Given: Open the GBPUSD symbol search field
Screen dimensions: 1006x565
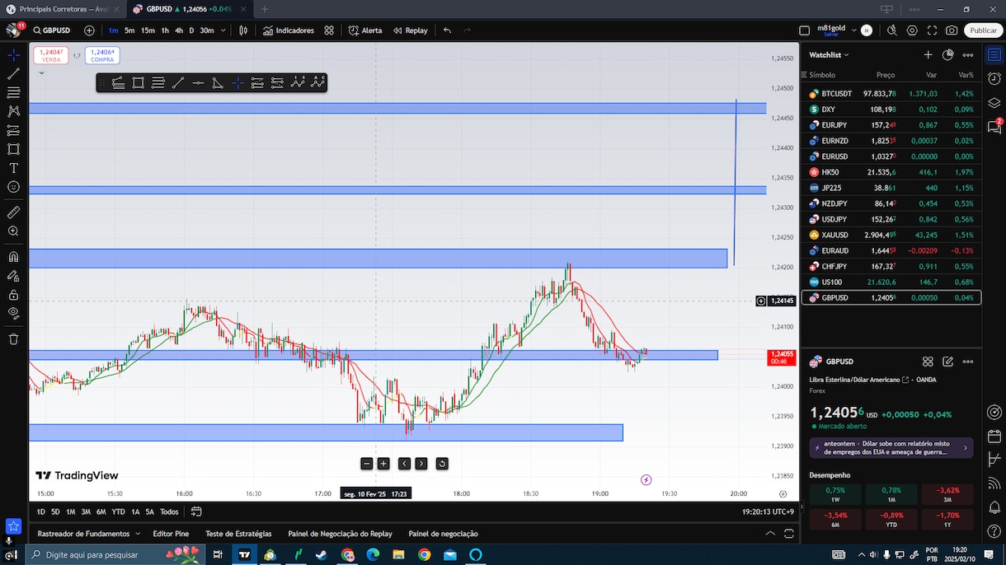Looking at the screenshot, I should pyautogui.click(x=53, y=30).
